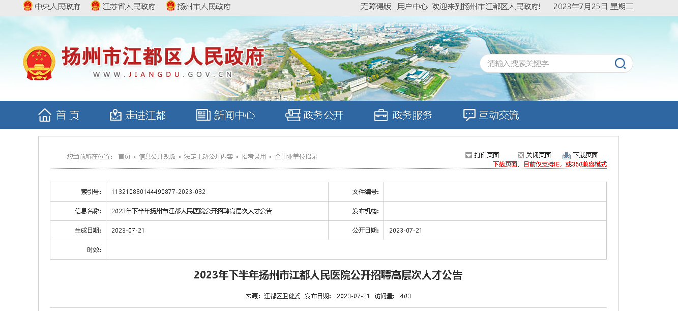The height and width of the screenshot is (311, 678).
Task: Click the national emblem site logo
Action: point(39,63)
